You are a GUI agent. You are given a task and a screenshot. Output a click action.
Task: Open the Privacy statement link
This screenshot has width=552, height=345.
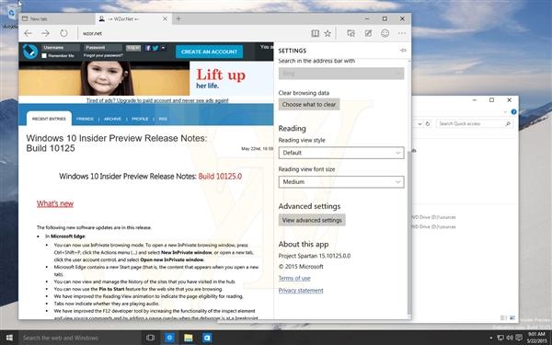coord(301,291)
